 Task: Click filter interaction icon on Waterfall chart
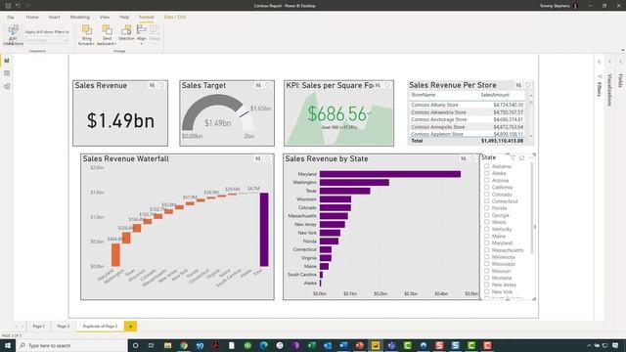(258, 158)
